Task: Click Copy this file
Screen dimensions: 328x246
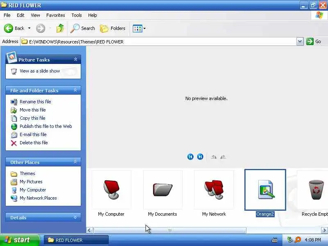Action: tap(32, 118)
